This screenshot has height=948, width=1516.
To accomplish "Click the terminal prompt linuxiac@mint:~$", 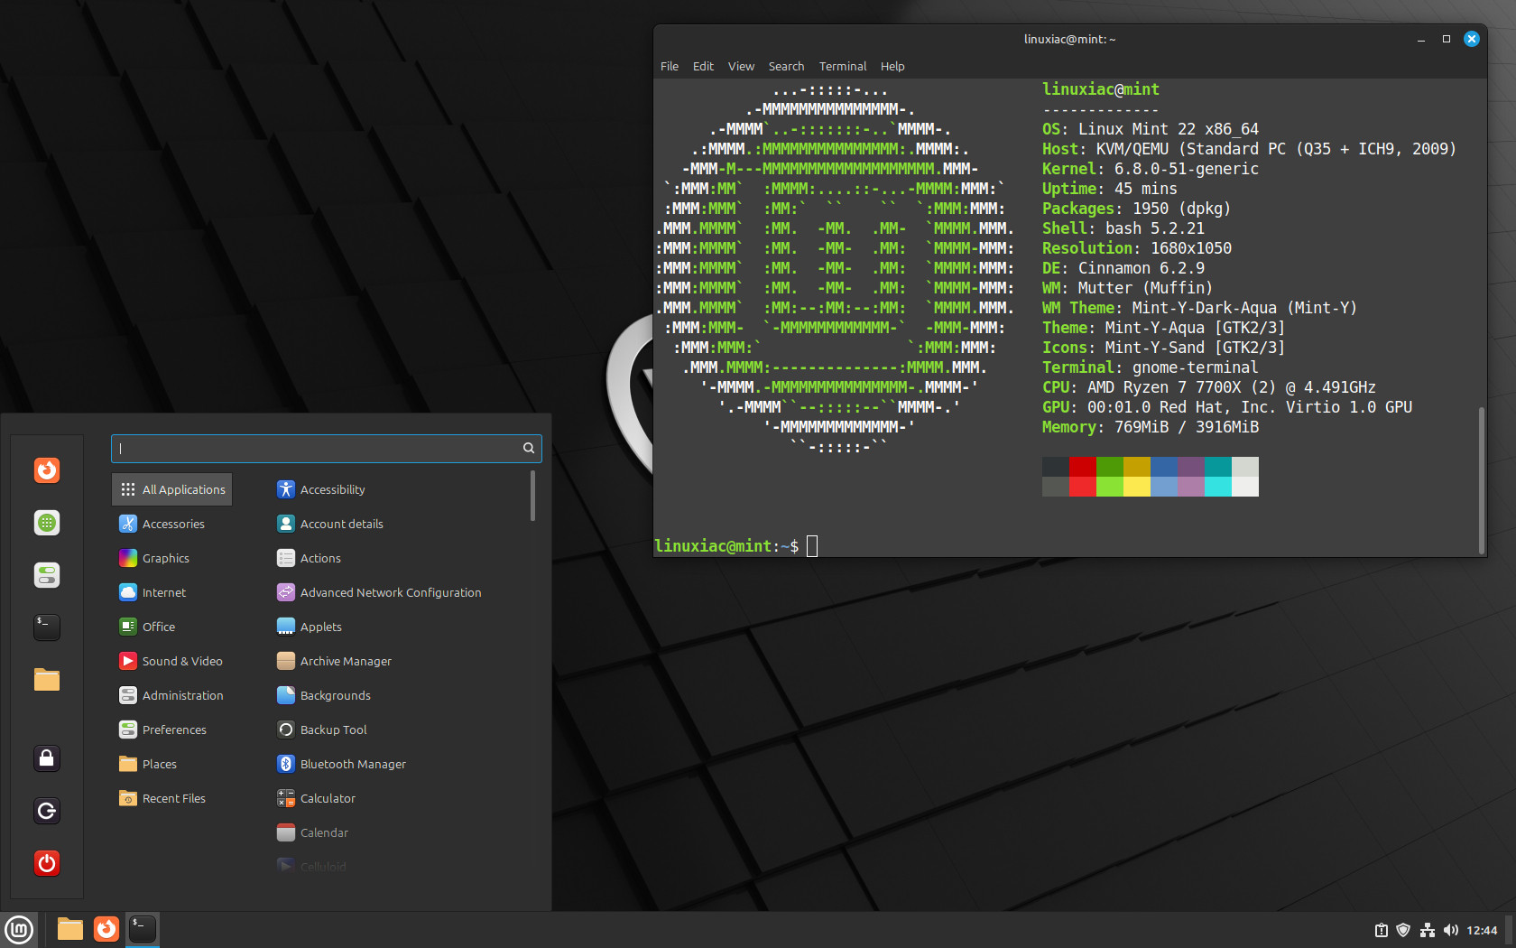I will [726, 546].
